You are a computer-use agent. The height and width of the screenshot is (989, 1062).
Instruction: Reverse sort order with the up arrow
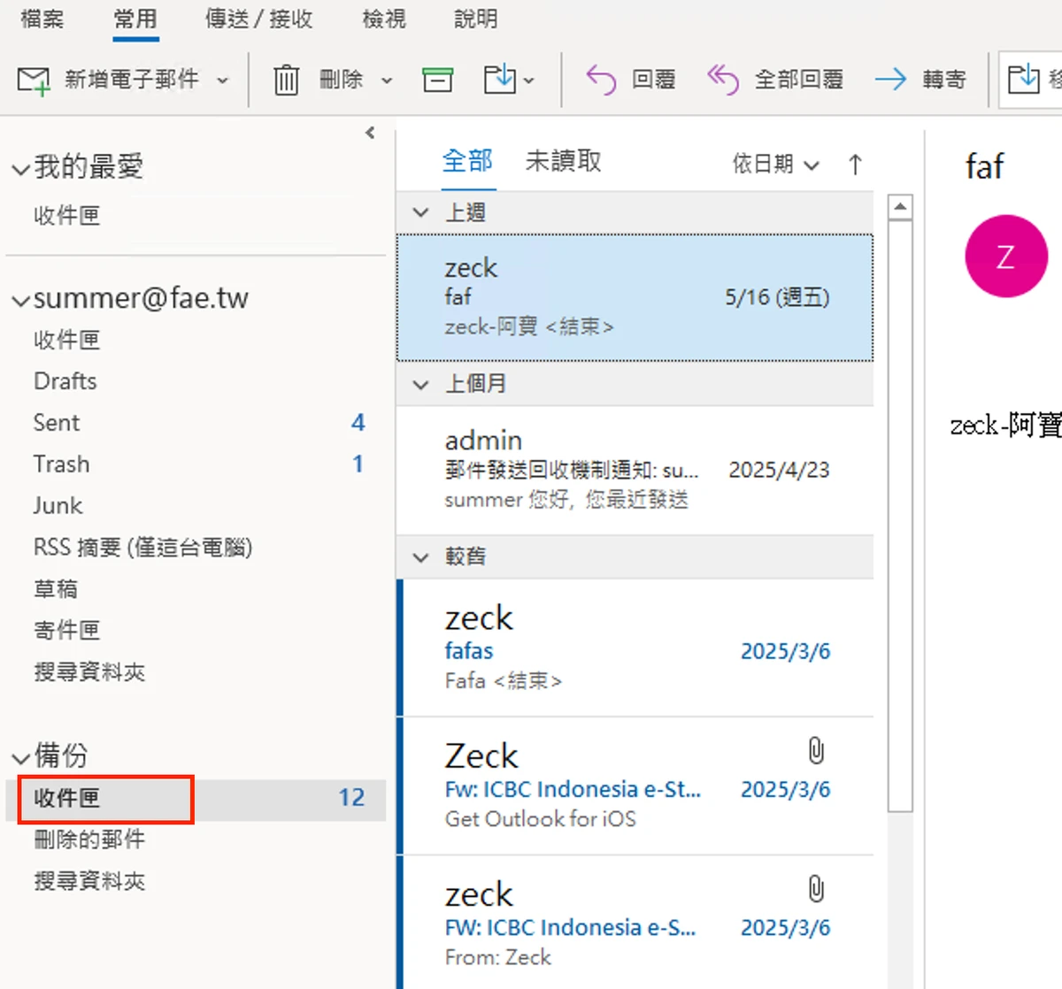pos(855,164)
